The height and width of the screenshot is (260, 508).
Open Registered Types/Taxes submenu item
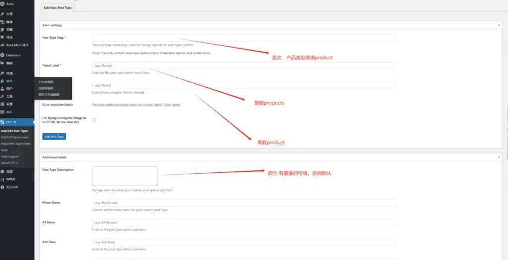16,144
